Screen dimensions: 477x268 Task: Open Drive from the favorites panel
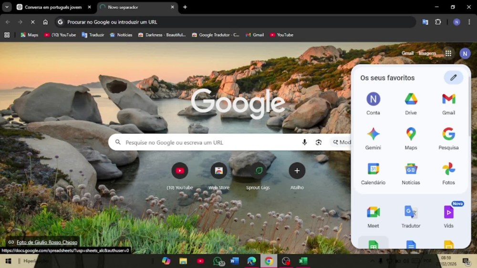pos(411,104)
